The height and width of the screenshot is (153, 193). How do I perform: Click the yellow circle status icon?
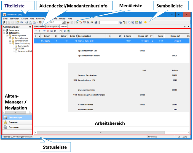click(145, 22)
